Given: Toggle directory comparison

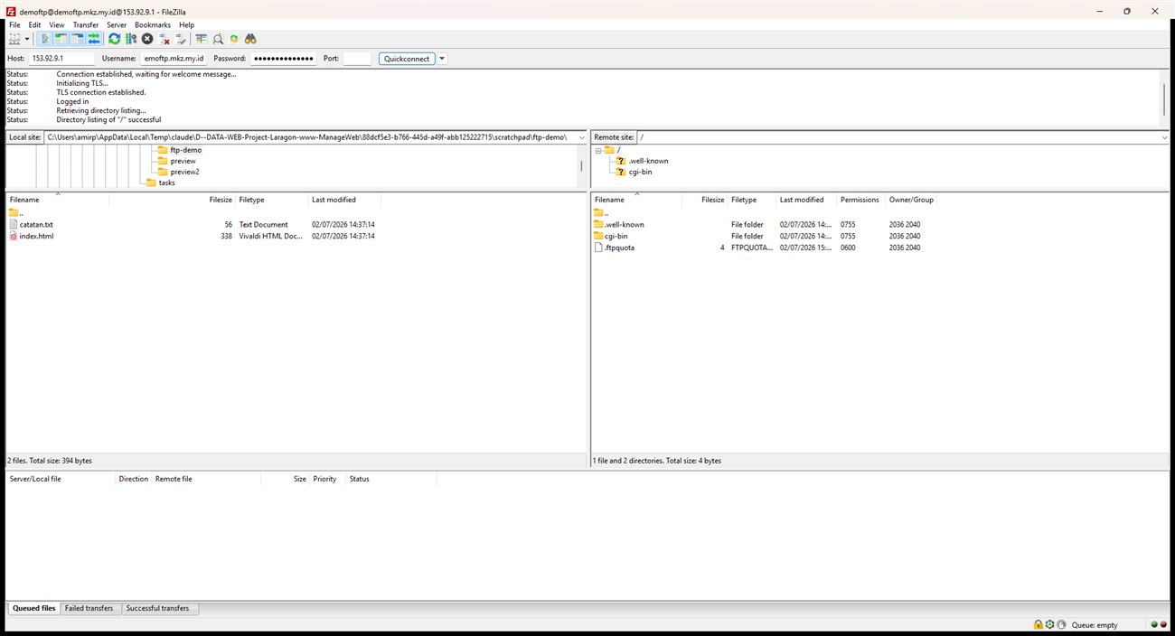Looking at the screenshot, I should tap(218, 39).
